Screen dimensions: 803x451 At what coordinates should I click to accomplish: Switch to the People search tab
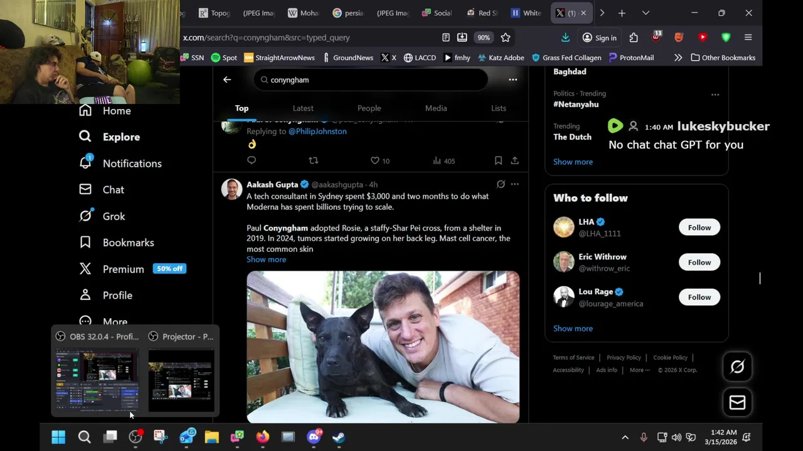tap(369, 108)
